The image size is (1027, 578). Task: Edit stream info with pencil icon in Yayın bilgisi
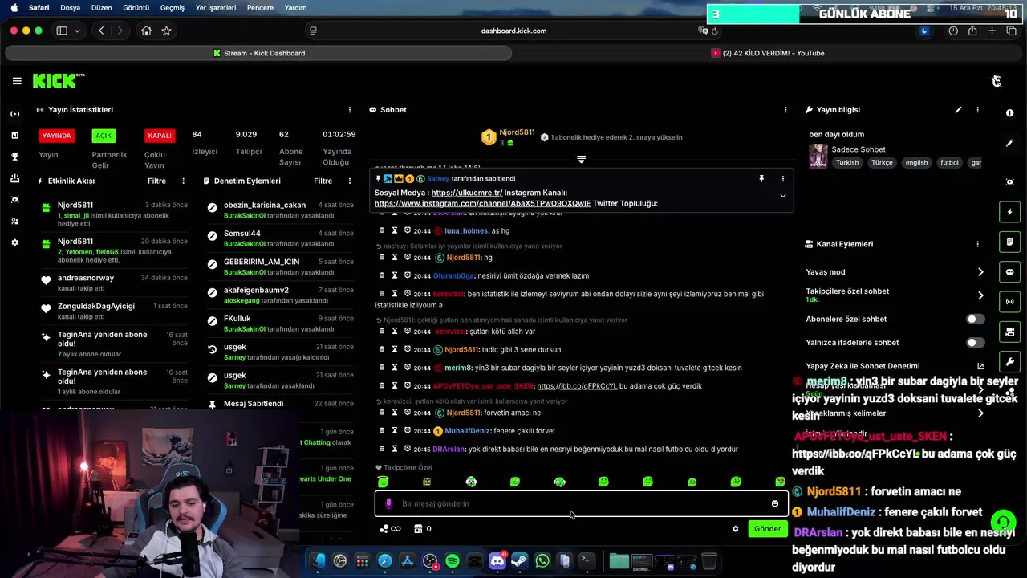coord(958,110)
